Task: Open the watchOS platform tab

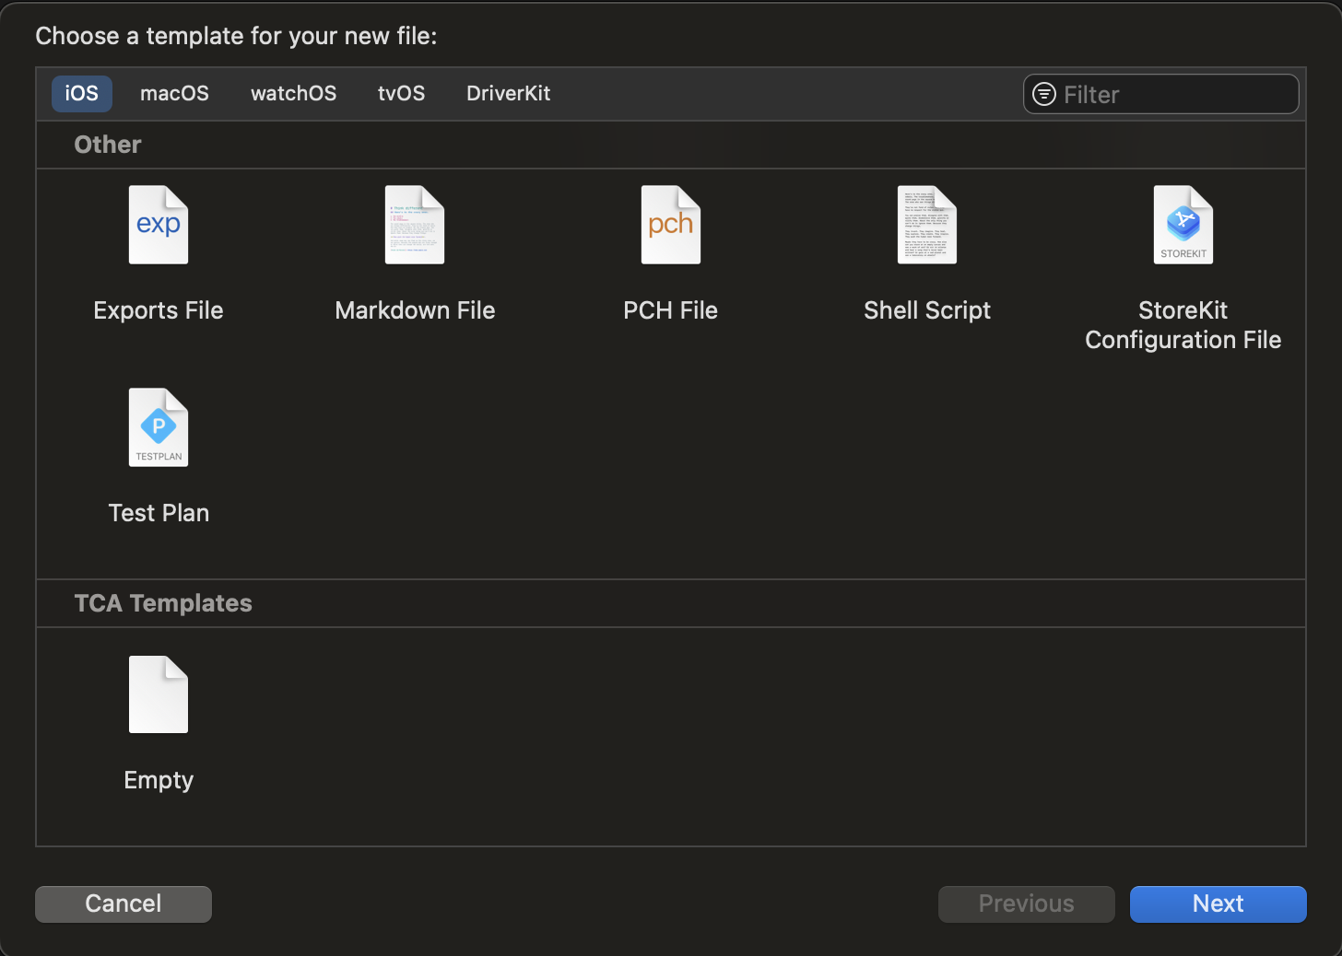Action: coord(294,93)
